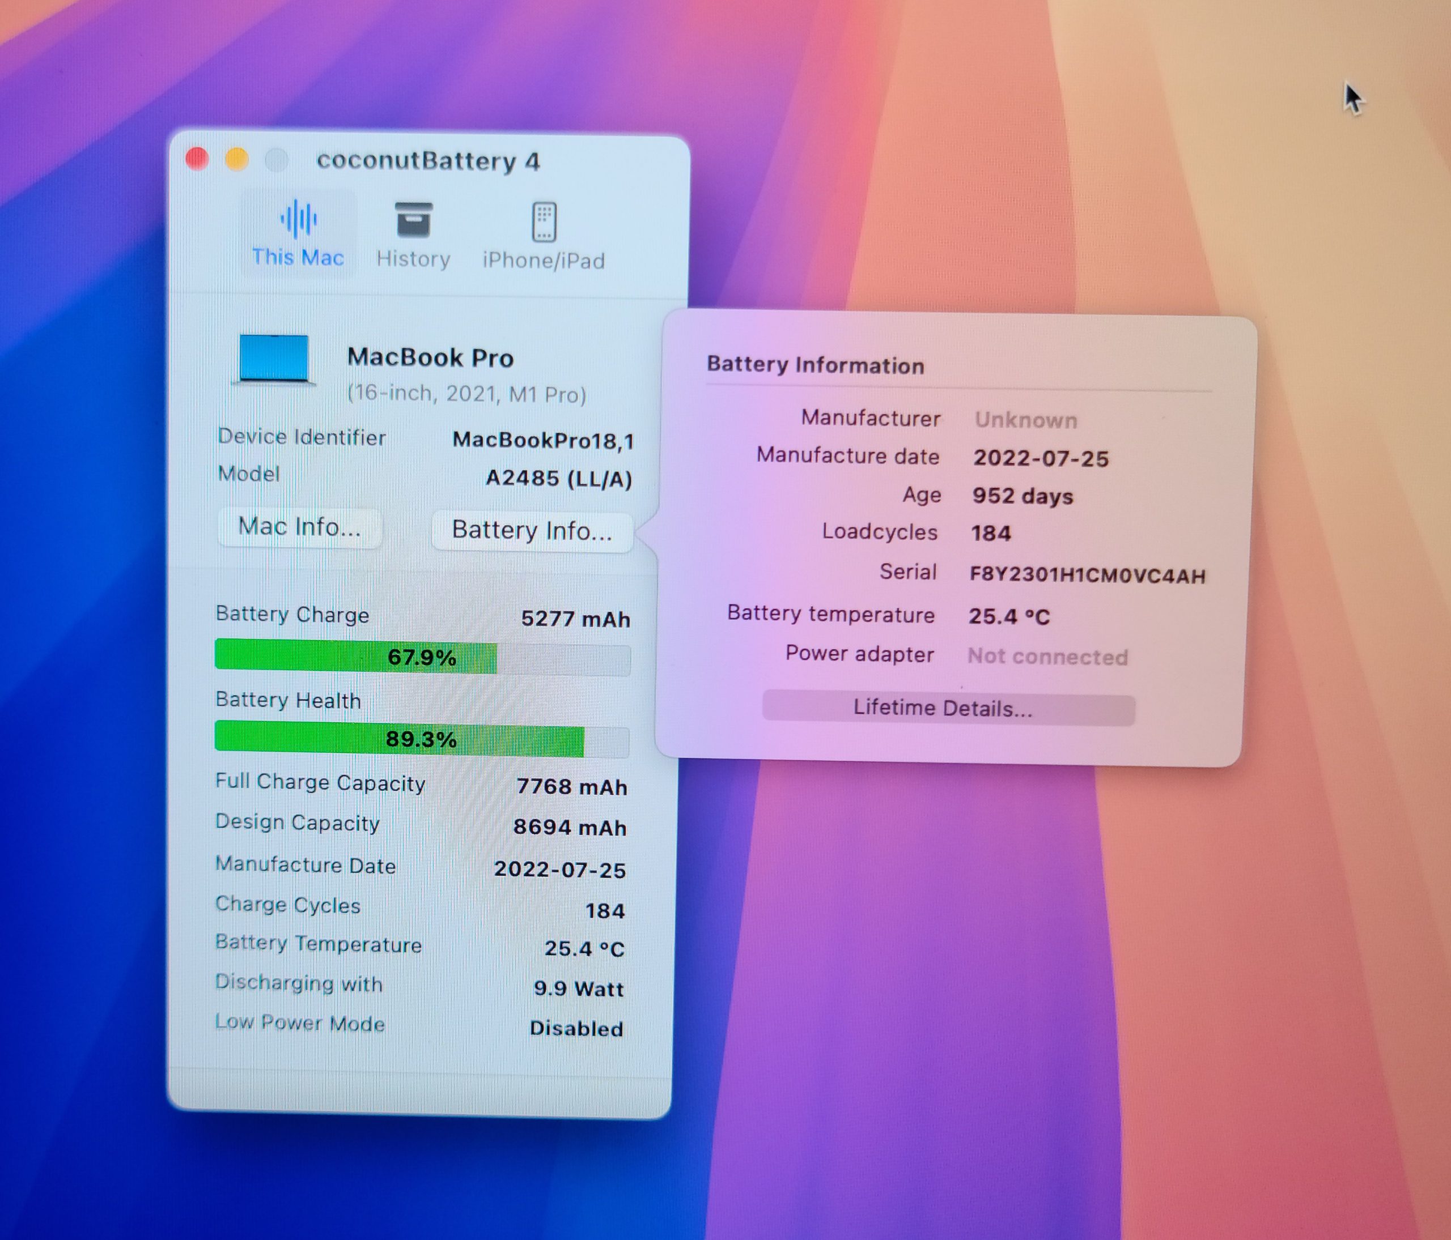Click the MacBook Pro laptop image
Image resolution: width=1451 pixels, height=1240 pixels.
click(x=274, y=360)
